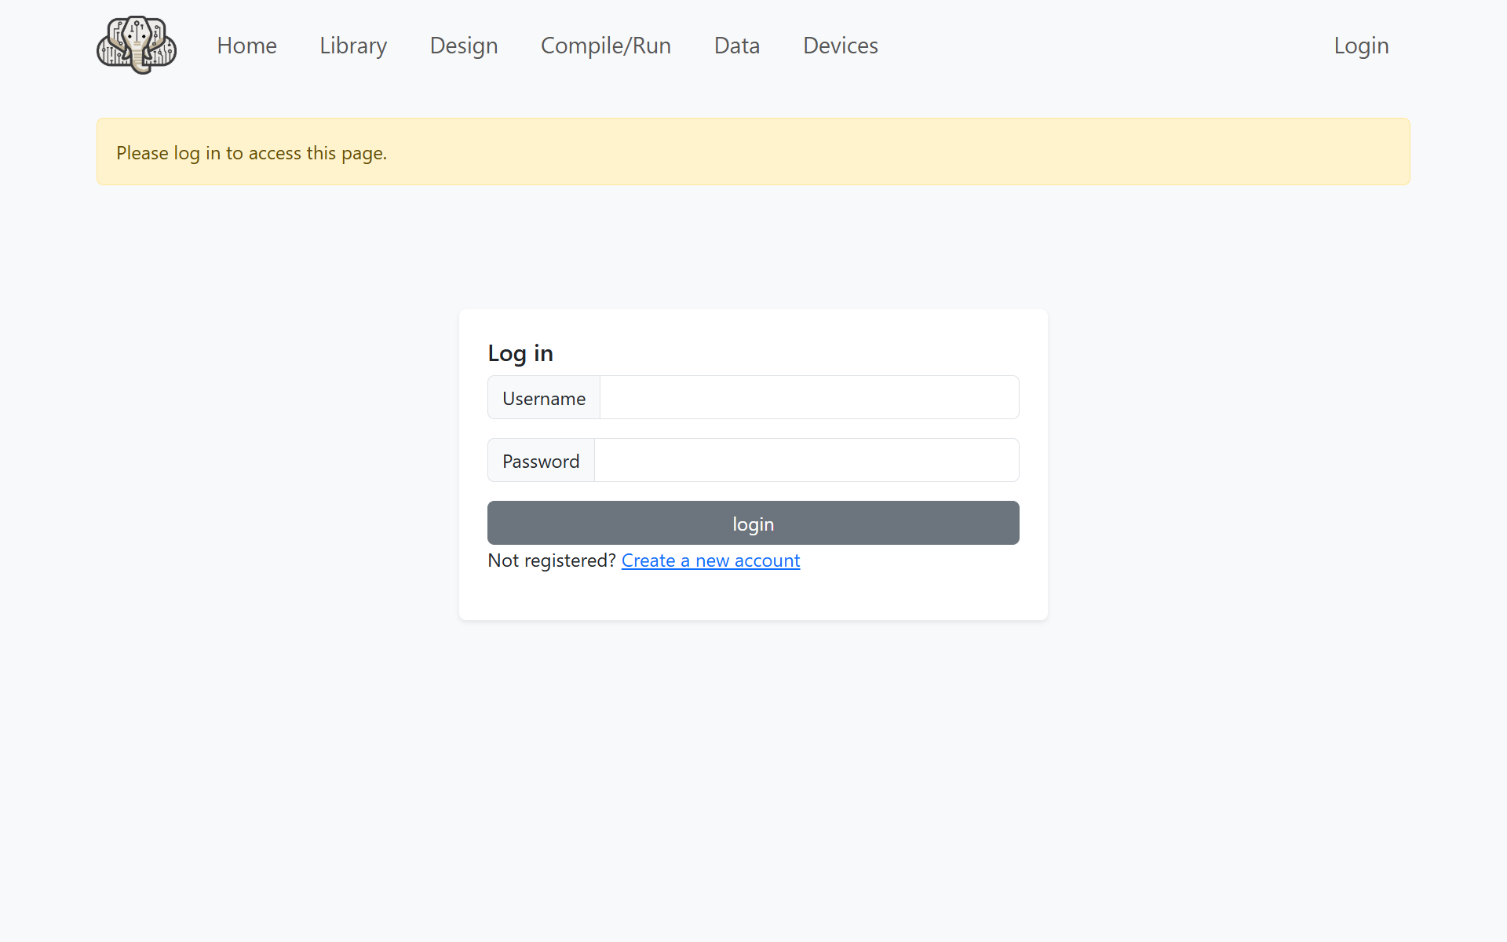
Task: Click the yellow login alert banner
Action: 863,152
